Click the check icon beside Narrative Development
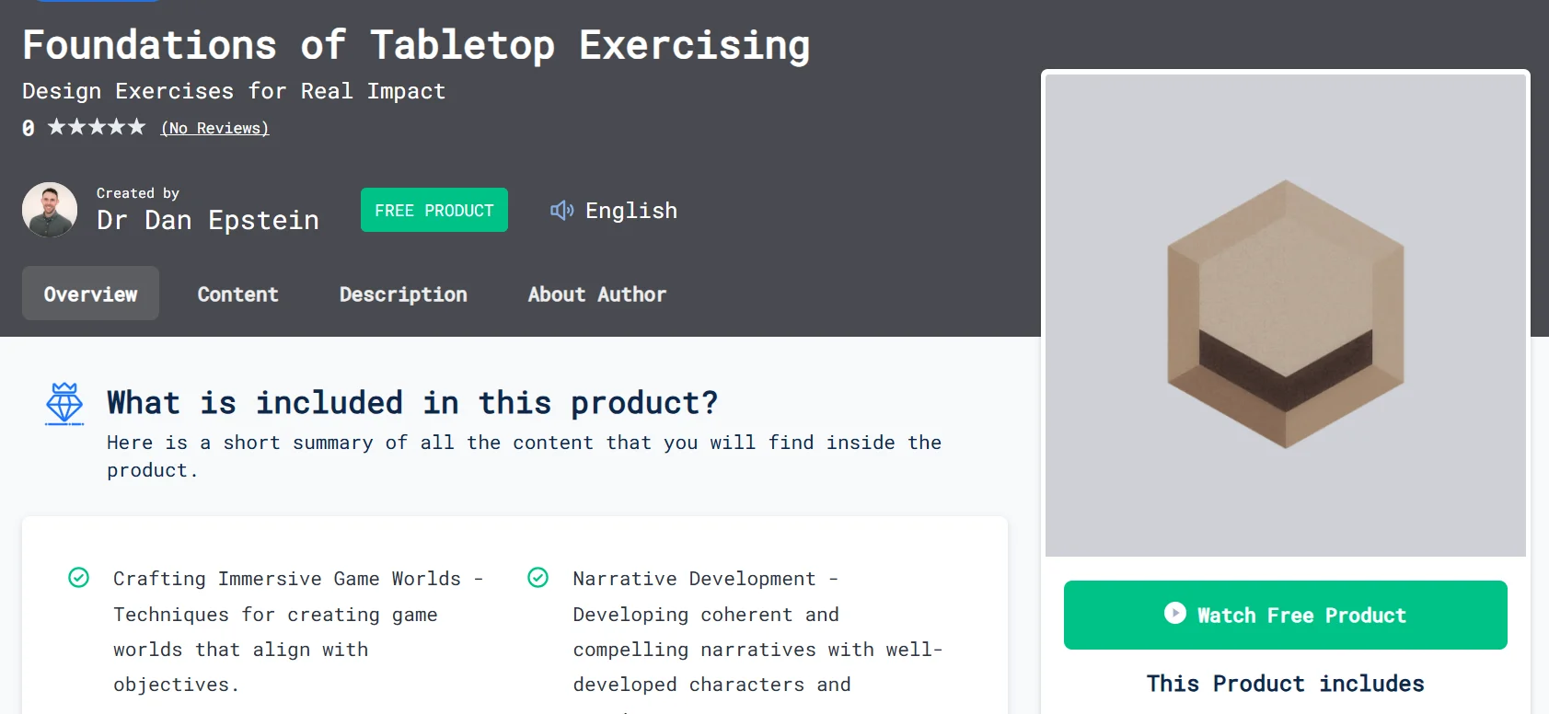The width and height of the screenshot is (1549, 714). click(x=538, y=578)
